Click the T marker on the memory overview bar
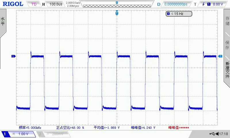Viewport: 230px width, 138px height. 117,3
